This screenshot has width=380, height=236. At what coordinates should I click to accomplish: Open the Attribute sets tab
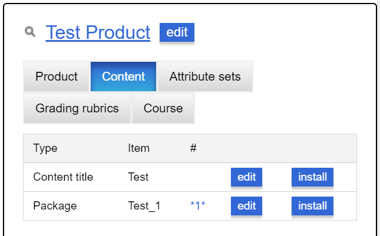pos(205,77)
